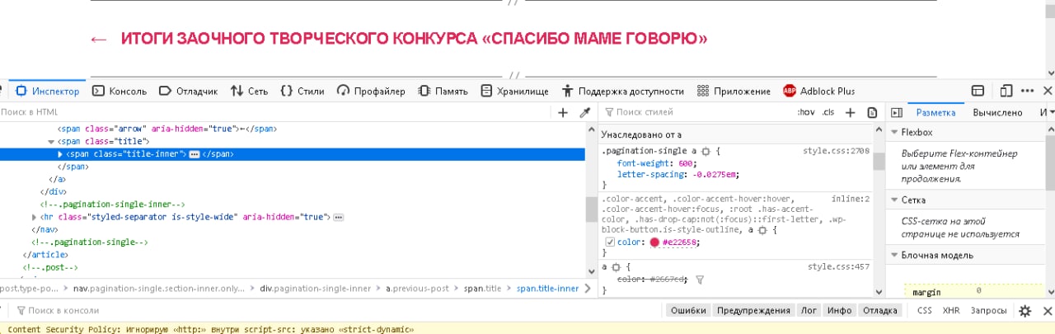Switch to the Разметка layout tab
This screenshot has height=334, width=1055.
[x=935, y=112]
